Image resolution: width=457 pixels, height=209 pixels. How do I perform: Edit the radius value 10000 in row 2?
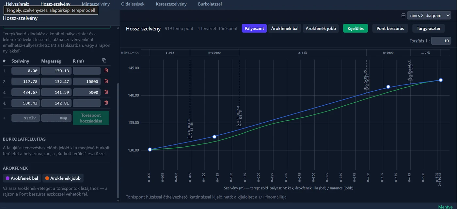tap(87, 82)
